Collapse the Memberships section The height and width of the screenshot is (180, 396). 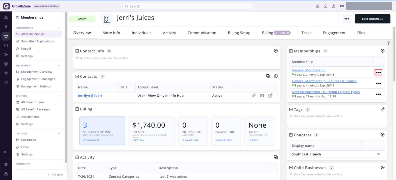[x=291, y=51]
